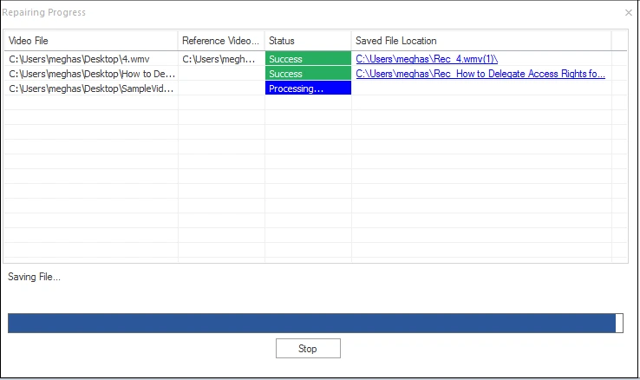The width and height of the screenshot is (640, 380).
Task: Click the empty saved location cell of SampleVid row
Action: 481,88
